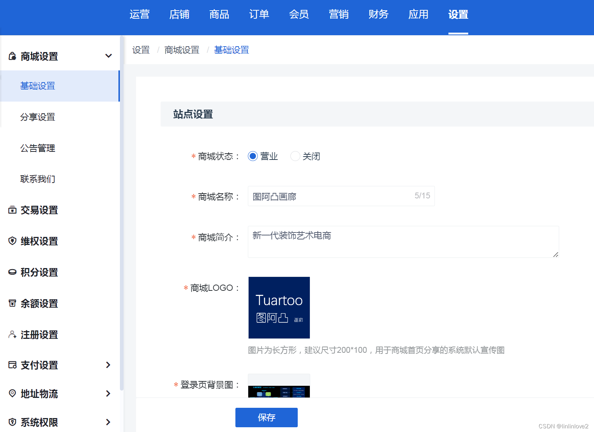594x432 pixels.
Task: Expand the 支付设置 submenu arrow
Action: [108, 365]
